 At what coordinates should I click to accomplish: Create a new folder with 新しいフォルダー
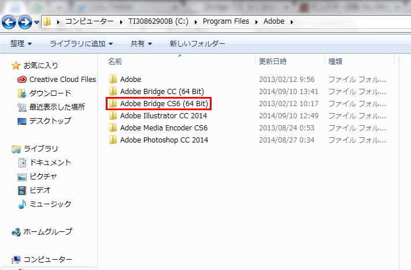(x=197, y=43)
